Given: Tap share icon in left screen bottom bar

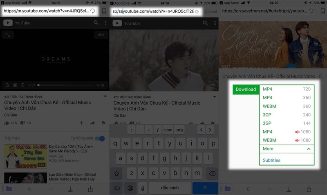Looking at the screenshot, I should point(90,189).
